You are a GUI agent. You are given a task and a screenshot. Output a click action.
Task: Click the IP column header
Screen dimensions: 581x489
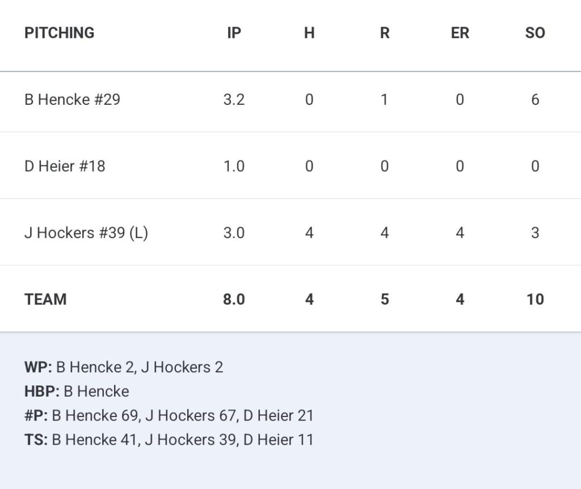[x=234, y=33]
